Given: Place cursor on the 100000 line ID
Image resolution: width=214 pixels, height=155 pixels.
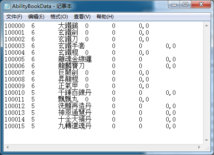Looking at the screenshot, I should 15,26.
